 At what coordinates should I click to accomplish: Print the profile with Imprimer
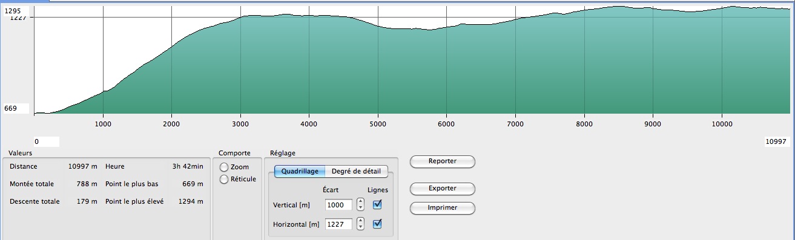[x=443, y=208]
